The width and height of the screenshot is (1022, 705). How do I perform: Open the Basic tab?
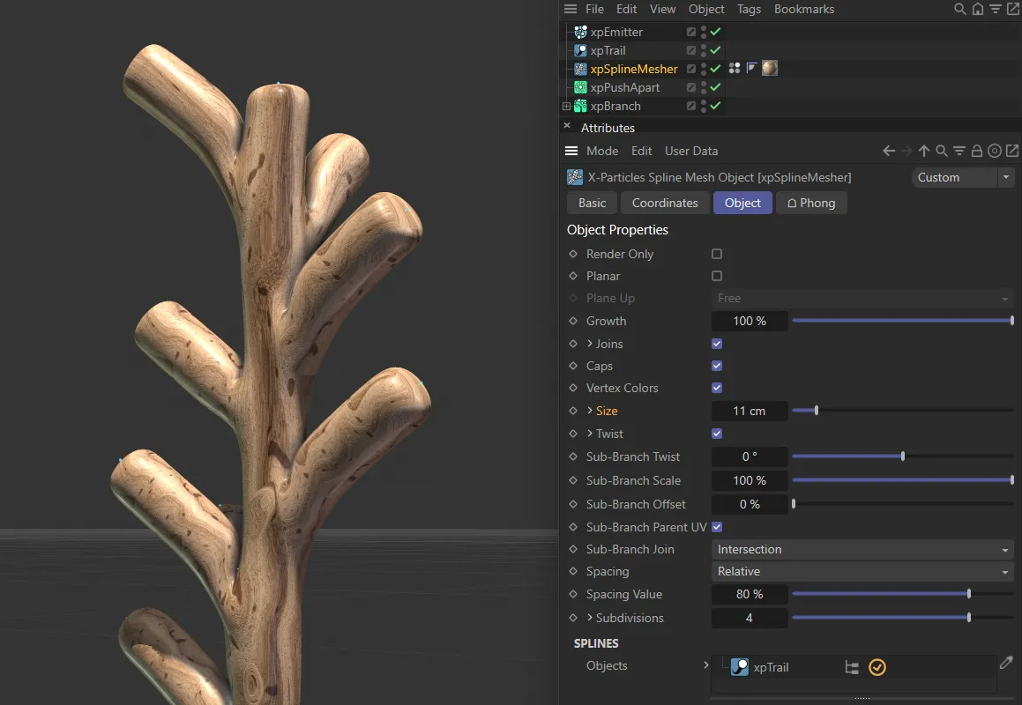[x=592, y=203]
